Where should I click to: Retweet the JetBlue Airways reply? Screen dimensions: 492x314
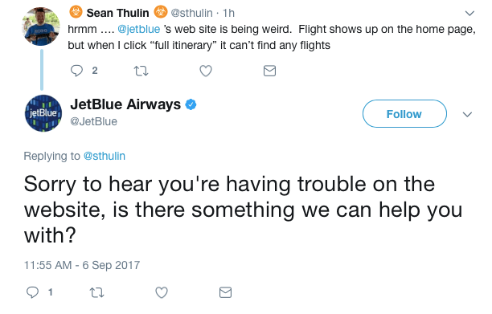pos(96,292)
